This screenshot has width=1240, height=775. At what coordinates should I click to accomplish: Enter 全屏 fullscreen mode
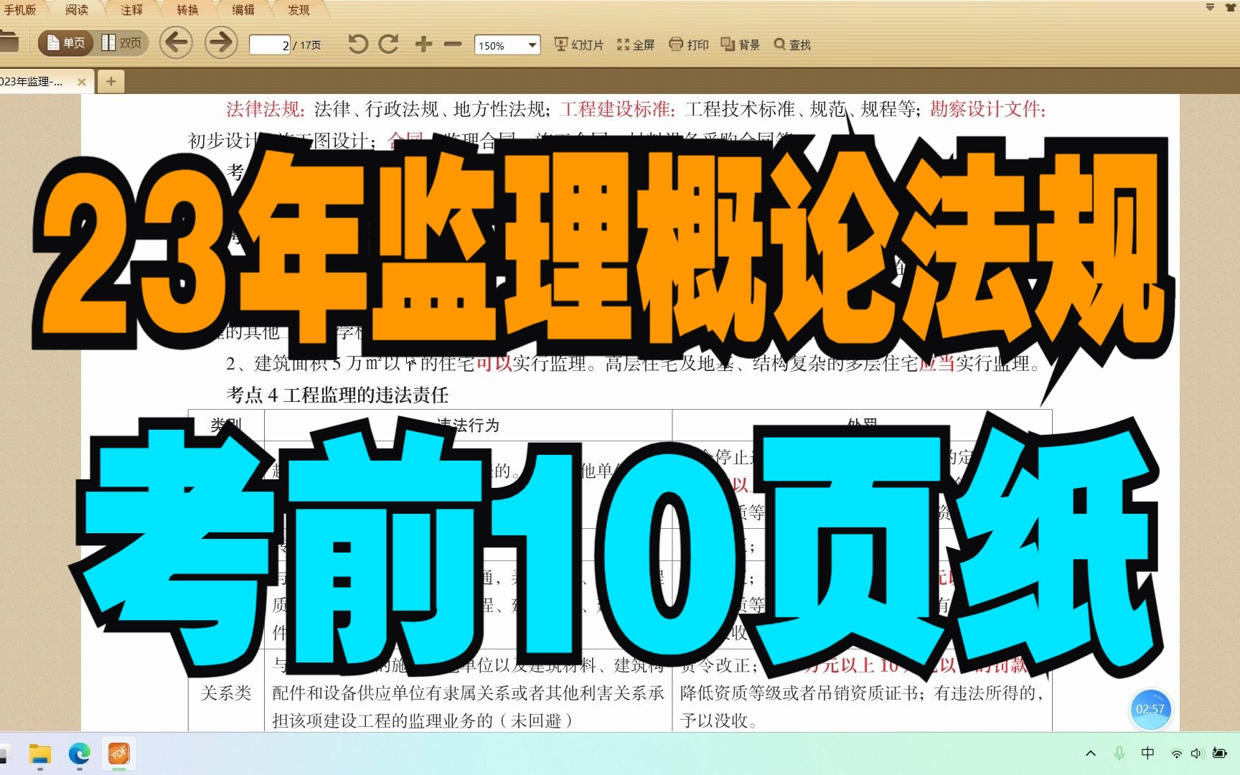point(636,44)
